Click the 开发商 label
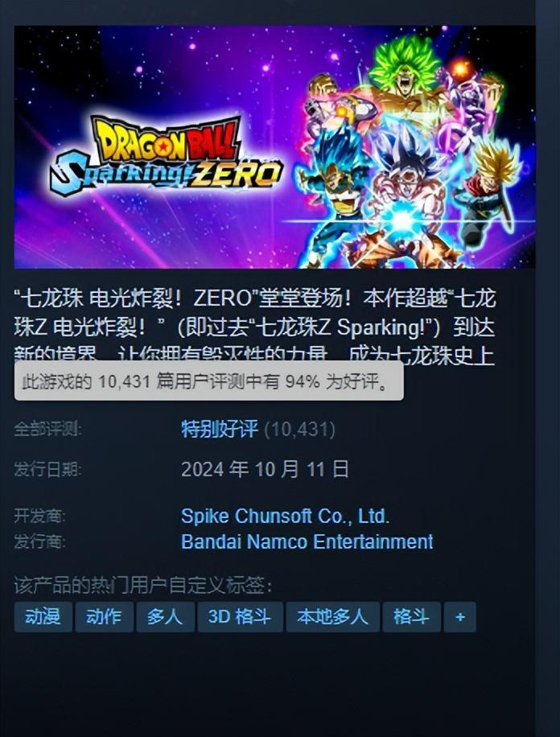 (x=39, y=516)
